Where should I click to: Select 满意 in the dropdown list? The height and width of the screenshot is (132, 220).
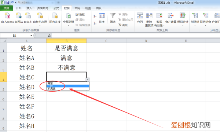pyautogui.click(x=68, y=83)
